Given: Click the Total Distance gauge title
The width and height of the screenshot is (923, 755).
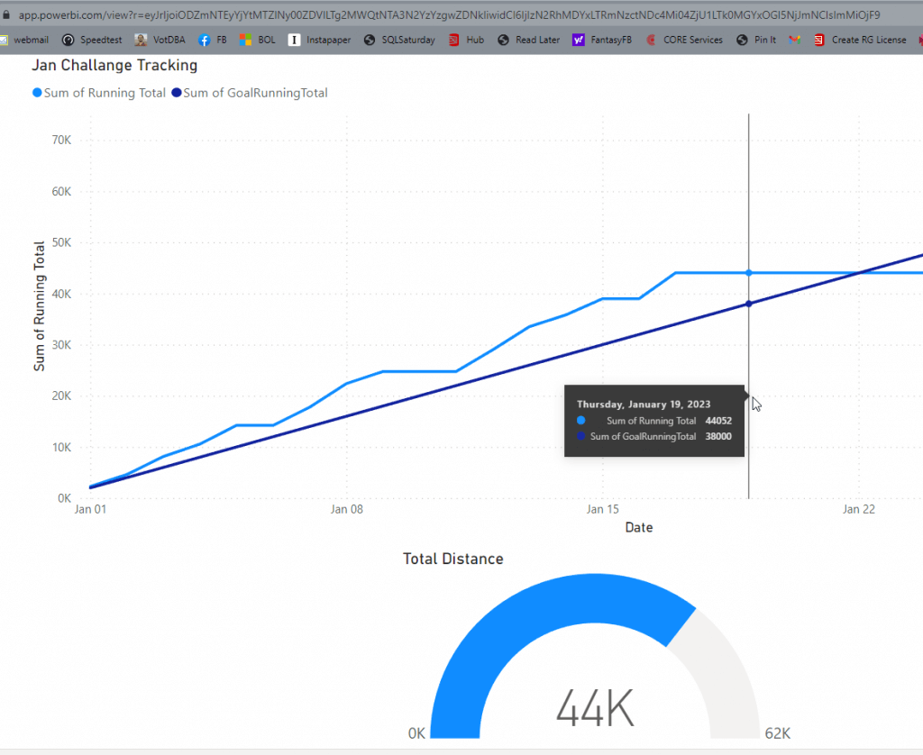Looking at the screenshot, I should click(x=453, y=559).
